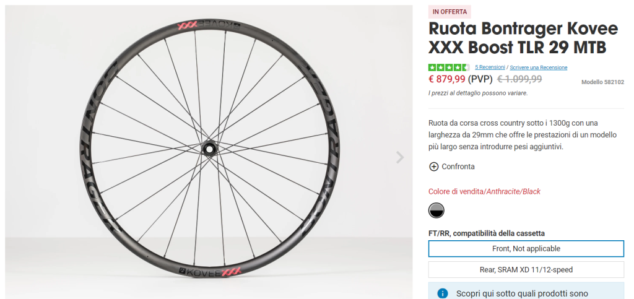This screenshot has height=299, width=634.
Task: Select the Front, Not applicable option
Action: pos(526,248)
